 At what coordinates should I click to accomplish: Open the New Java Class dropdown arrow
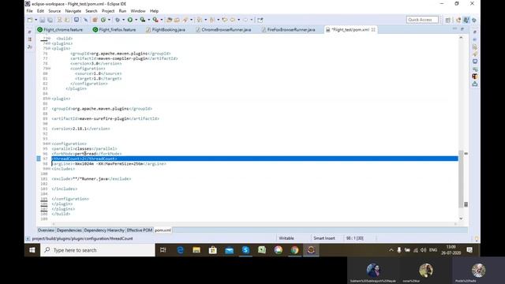click(x=109, y=20)
